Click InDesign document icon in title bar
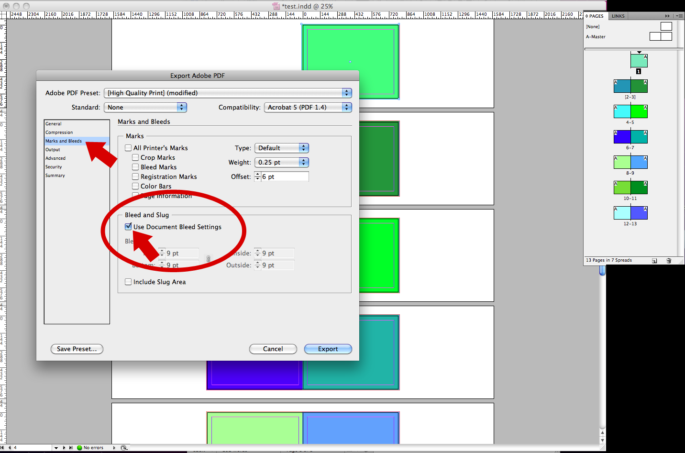Viewport: 685px width, 453px height. [276, 6]
